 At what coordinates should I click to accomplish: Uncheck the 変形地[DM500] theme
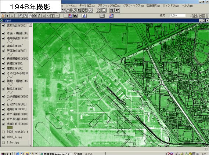(3, 26)
